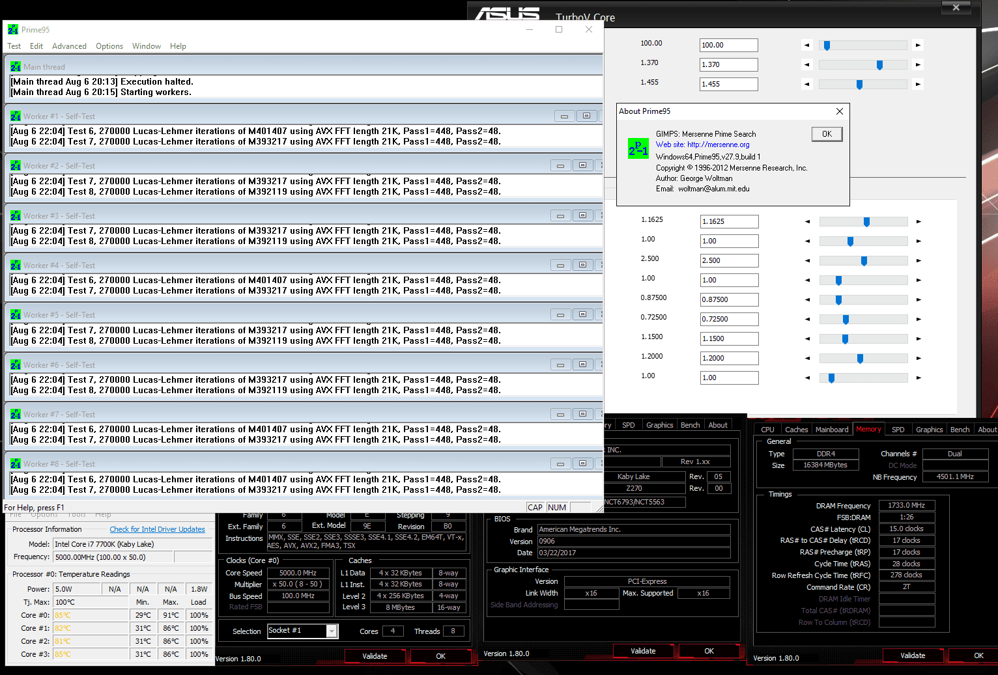998x675 pixels.
Task: Open the Advanced menu in Prime95
Action: tap(69, 46)
